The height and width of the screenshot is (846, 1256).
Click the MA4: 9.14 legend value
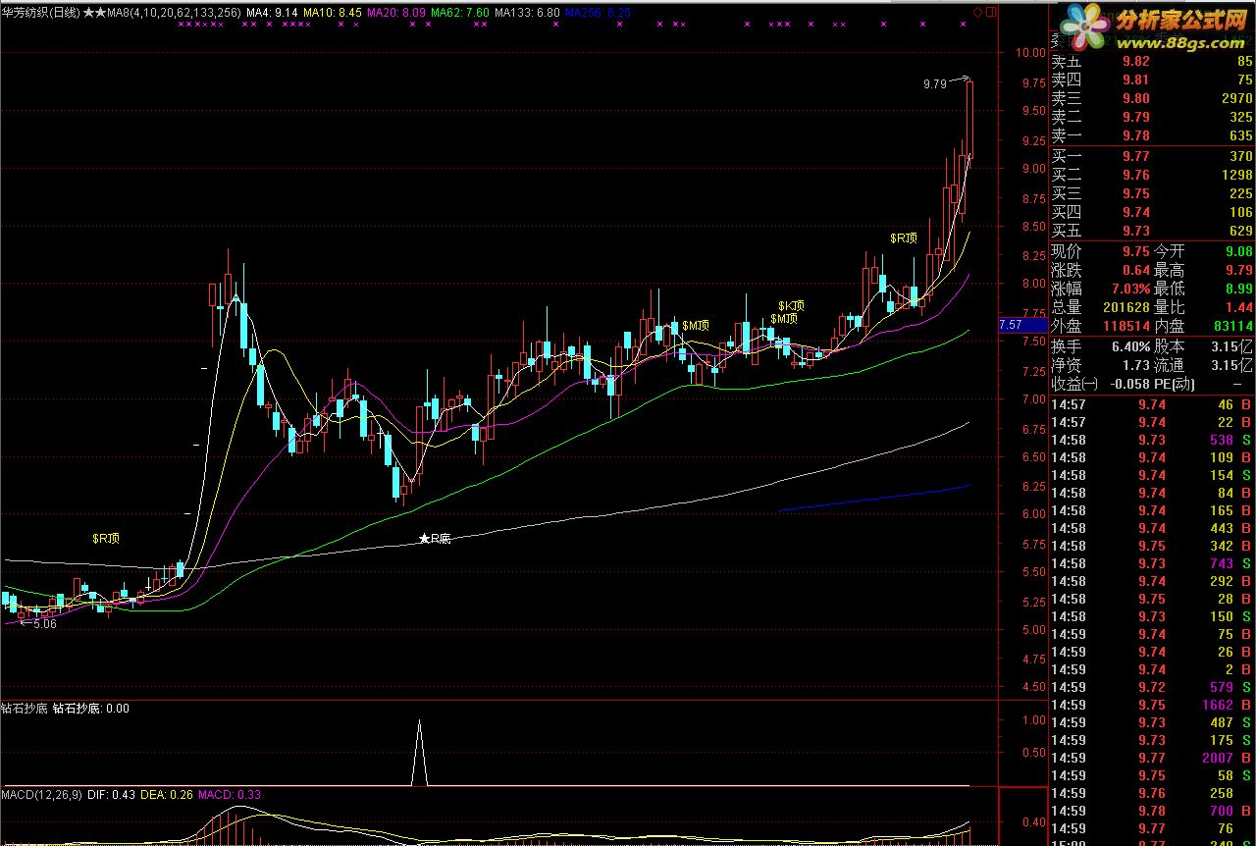click(x=272, y=13)
